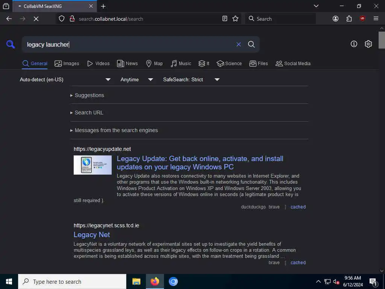Screen dimensions: 385x289
Task: Switch to the Files category
Action: pos(258,64)
